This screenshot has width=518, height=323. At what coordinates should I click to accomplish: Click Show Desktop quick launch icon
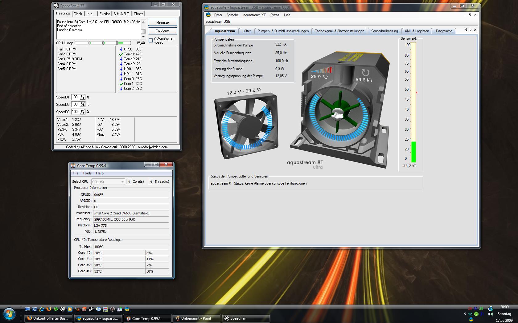(27, 309)
